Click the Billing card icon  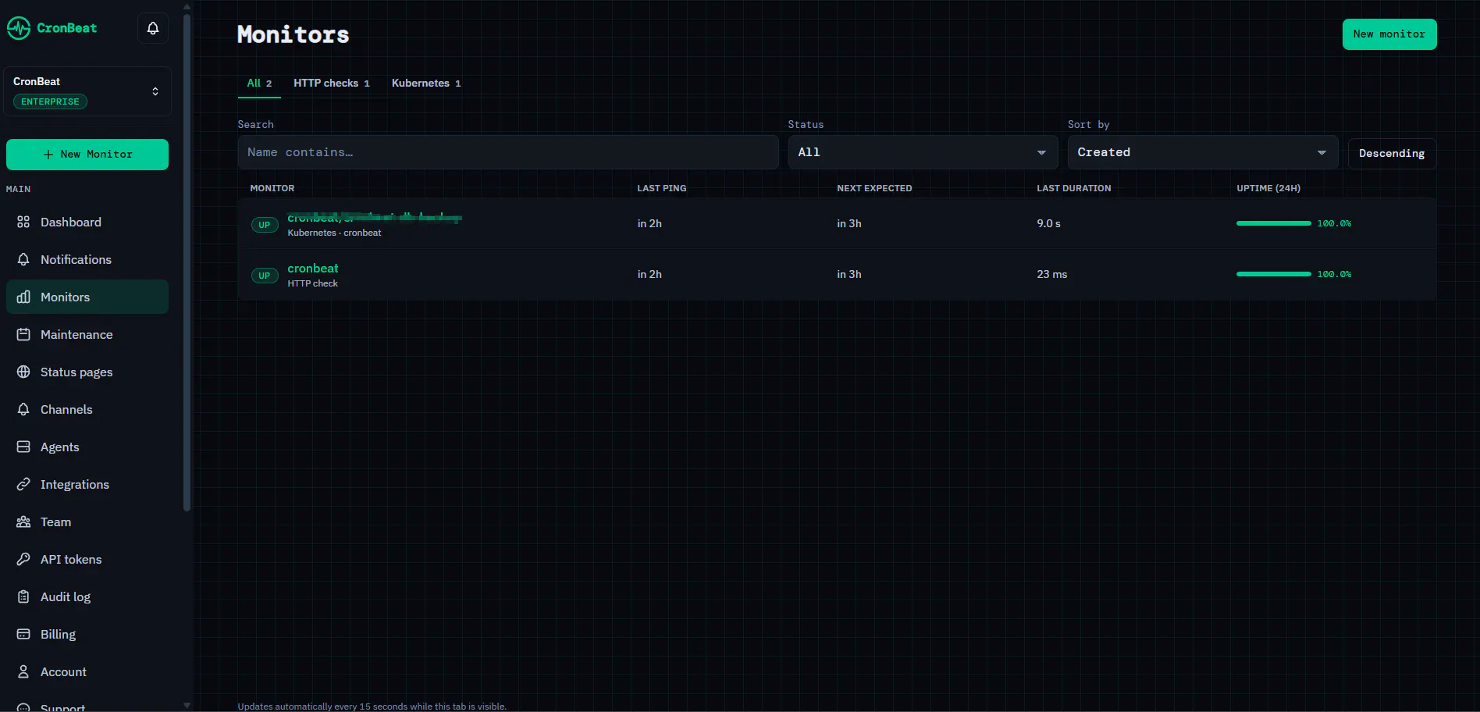pos(23,634)
